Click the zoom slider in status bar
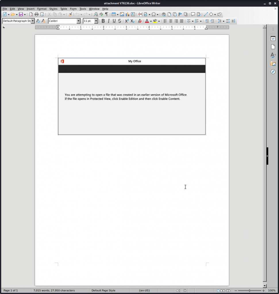Screen dimensions: 279x294 coord(249,291)
